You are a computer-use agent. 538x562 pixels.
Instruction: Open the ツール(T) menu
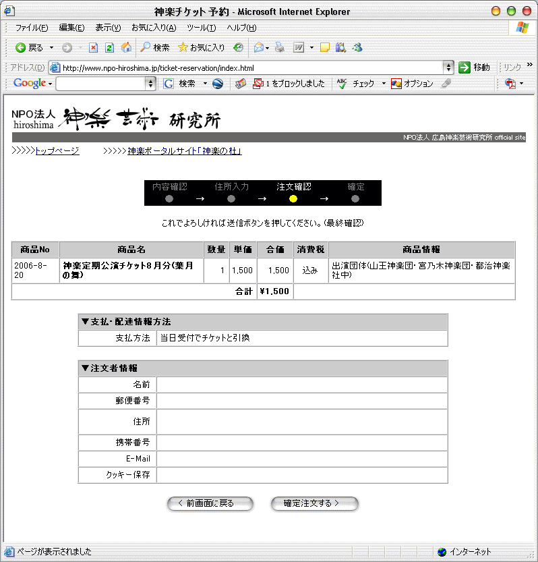(x=202, y=28)
